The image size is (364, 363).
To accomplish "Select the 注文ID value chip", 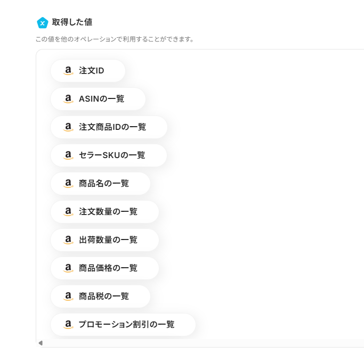I will 88,71.
